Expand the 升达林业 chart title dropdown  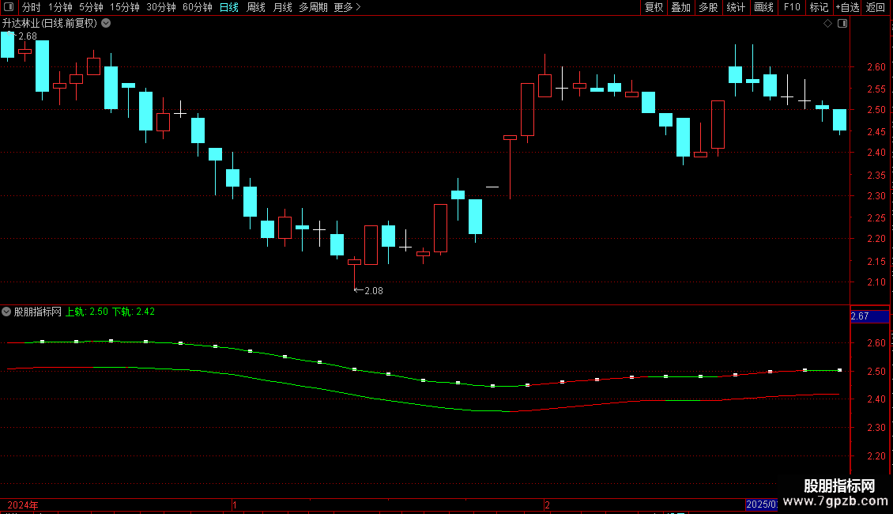(x=106, y=24)
